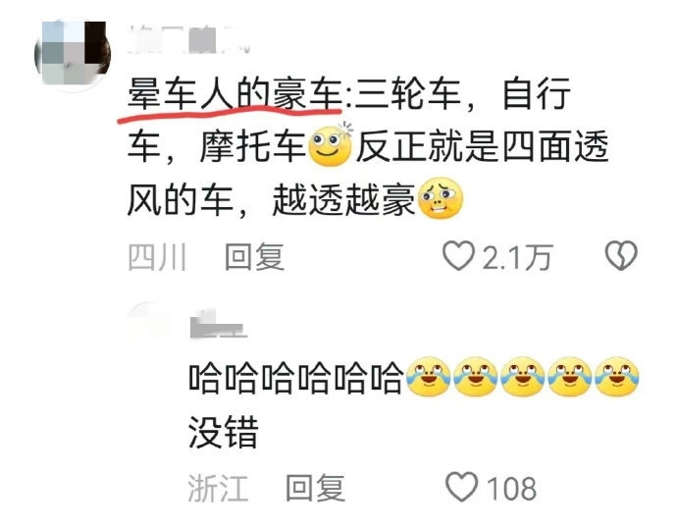Tap 回复 under the Sichuan comment
This screenshot has height=525, width=677.
[x=255, y=257]
